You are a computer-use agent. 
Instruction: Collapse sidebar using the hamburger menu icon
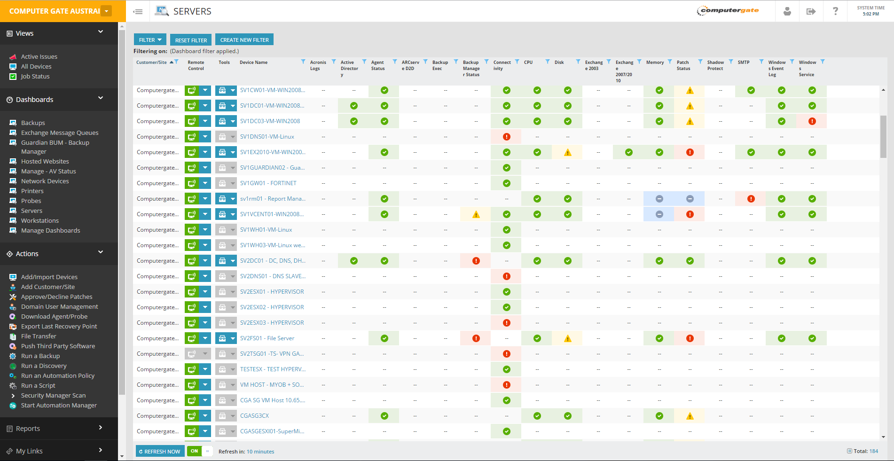click(x=138, y=12)
